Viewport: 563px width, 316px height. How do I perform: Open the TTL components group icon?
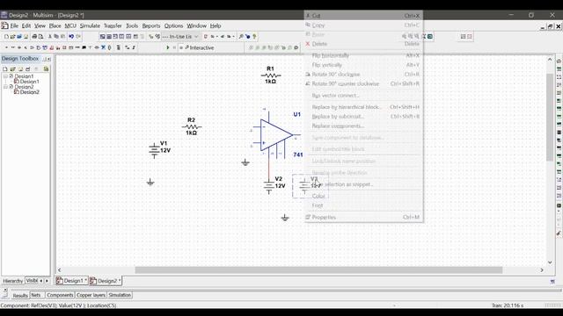point(39,47)
